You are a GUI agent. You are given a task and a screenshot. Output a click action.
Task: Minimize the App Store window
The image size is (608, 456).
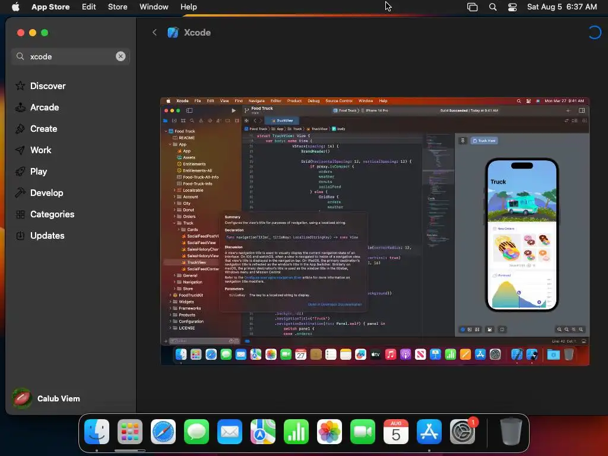tap(33, 33)
